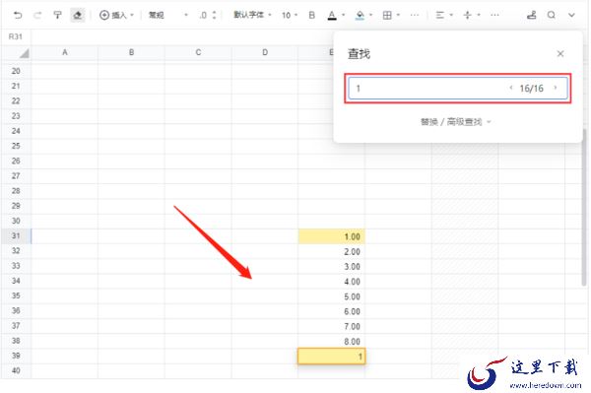Click the R31 cell name box
The width and height of the screenshot is (591, 393).
coord(16,36)
